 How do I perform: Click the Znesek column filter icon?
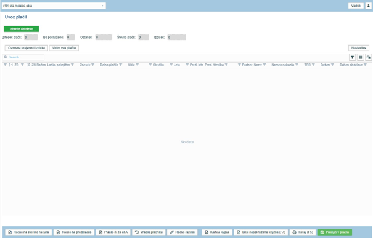coord(92,65)
